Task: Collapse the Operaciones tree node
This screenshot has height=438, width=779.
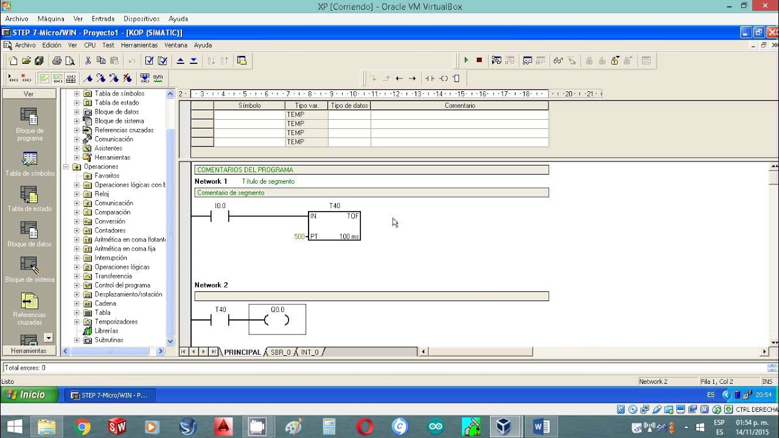Action: click(66, 167)
